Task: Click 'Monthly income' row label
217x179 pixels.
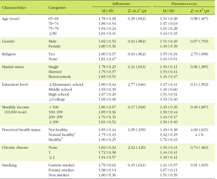Action: [x=16, y=107]
